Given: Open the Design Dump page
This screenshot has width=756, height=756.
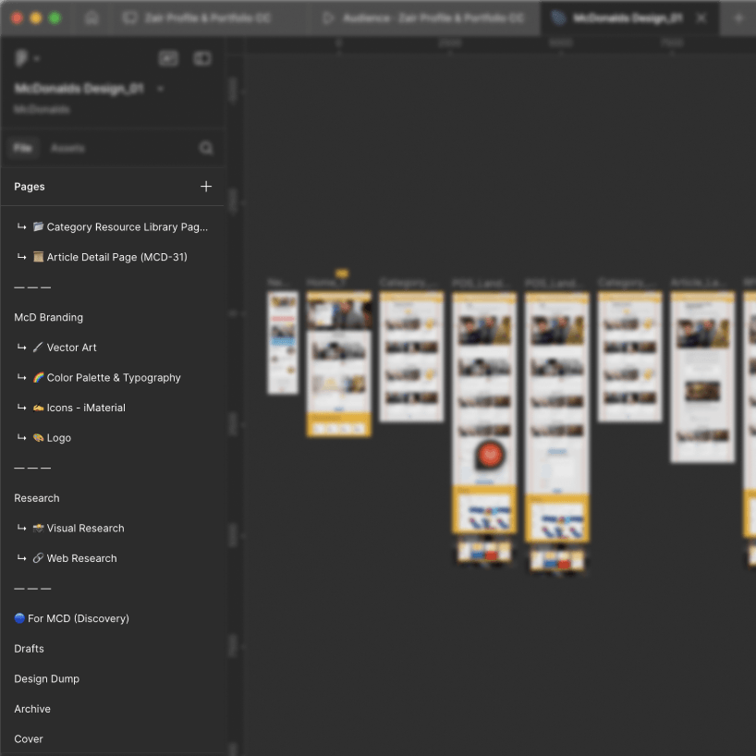Looking at the screenshot, I should tap(113, 679).
